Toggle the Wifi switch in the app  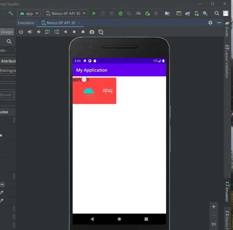[x=84, y=80]
